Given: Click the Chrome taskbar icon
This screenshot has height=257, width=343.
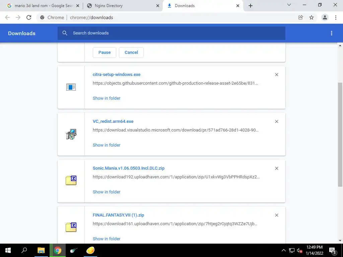Looking at the screenshot, I should (58, 250).
